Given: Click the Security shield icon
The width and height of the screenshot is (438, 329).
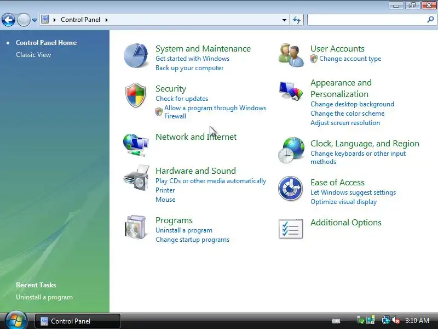Looking at the screenshot, I should click(x=136, y=95).
